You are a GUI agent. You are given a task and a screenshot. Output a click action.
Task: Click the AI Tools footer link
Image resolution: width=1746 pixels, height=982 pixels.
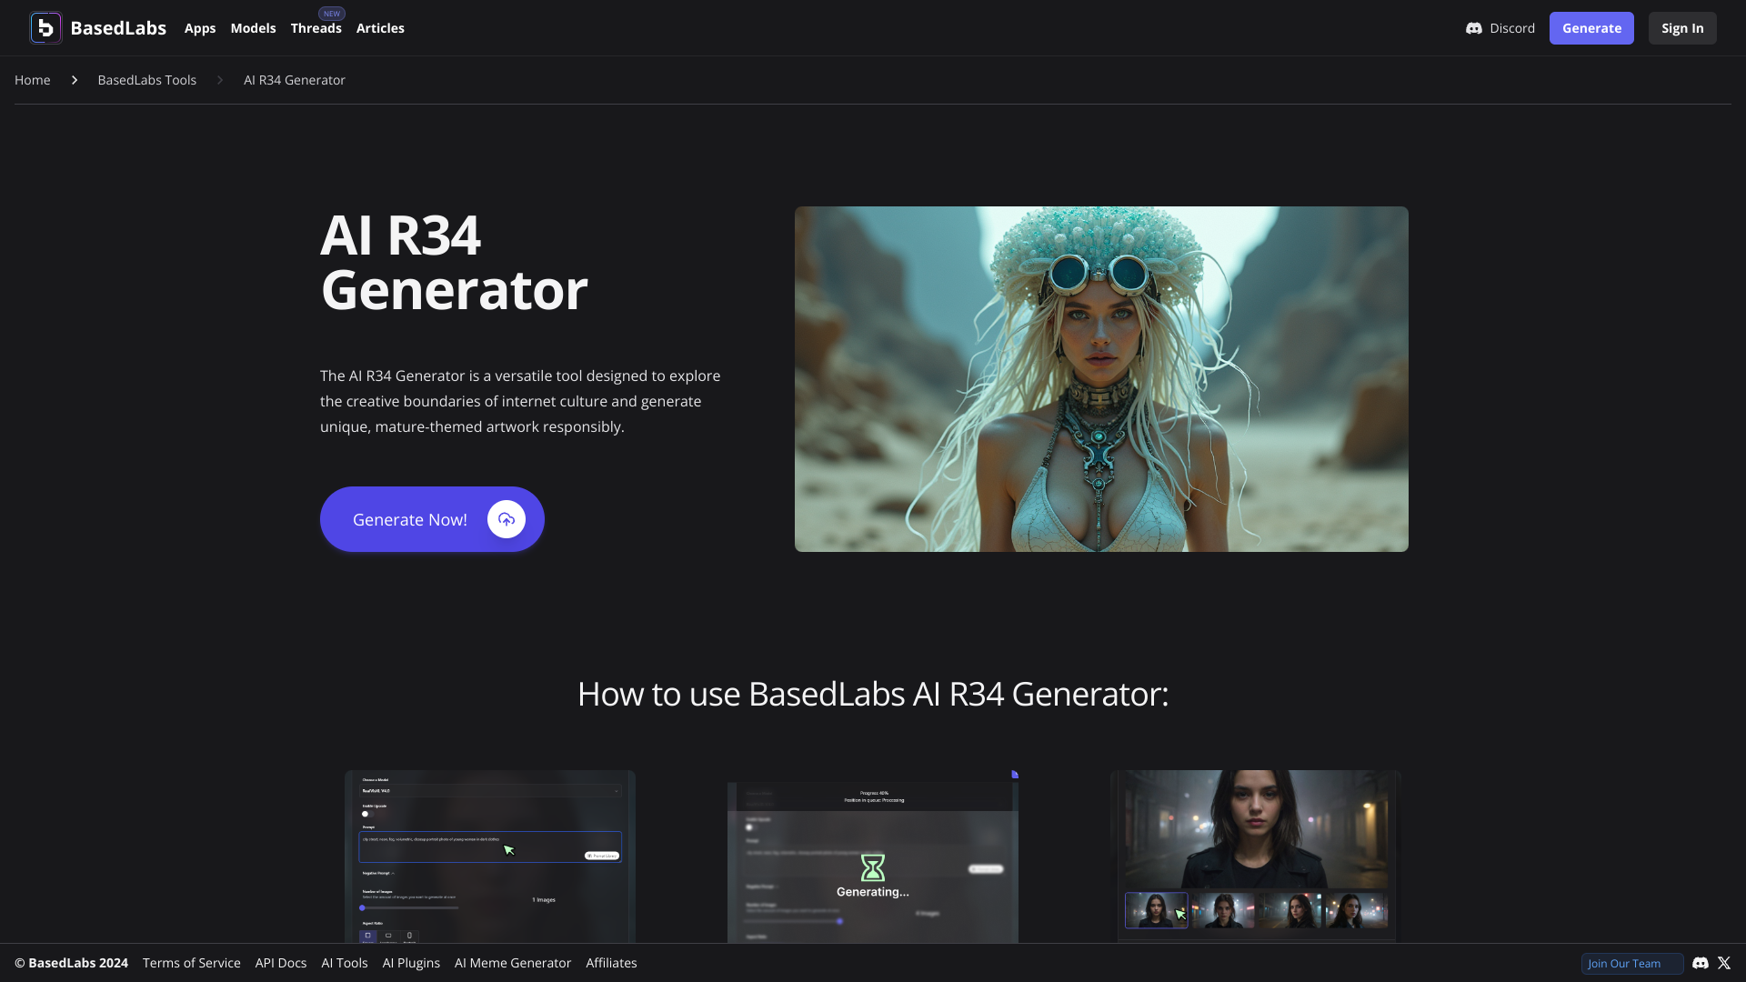pyautogui.click(x=344, y=963)
